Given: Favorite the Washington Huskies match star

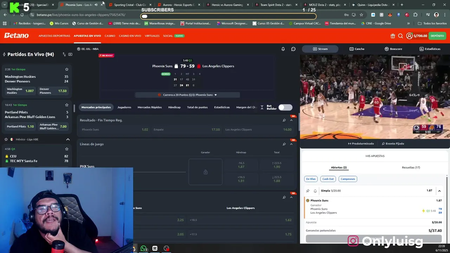Looking at the screenshot, I should (x=66, y=69).
